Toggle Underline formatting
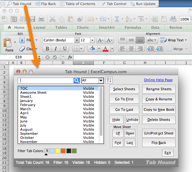Viewport: 192px width, 172px height. click(65, 49)
